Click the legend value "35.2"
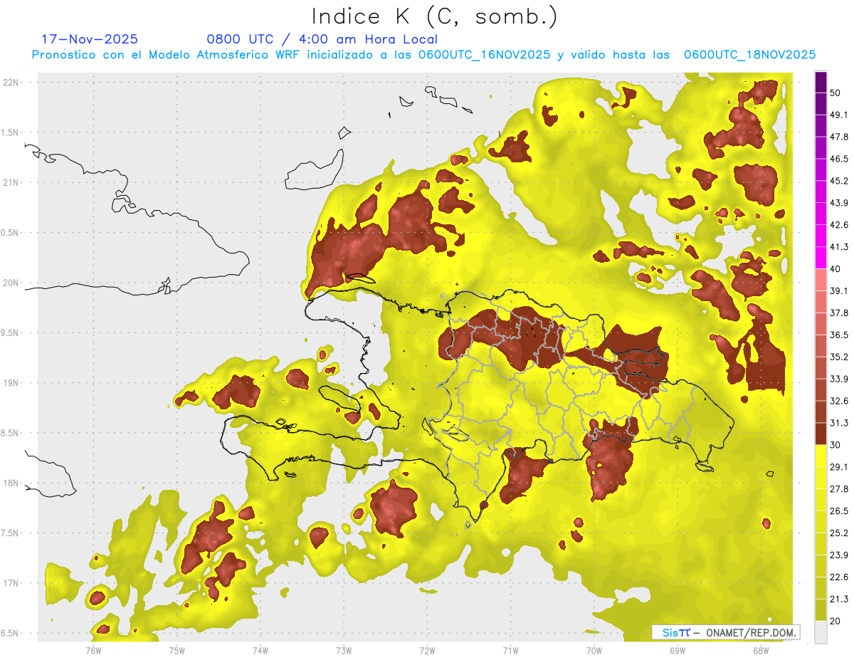854x660 pixels. (838, 357)
